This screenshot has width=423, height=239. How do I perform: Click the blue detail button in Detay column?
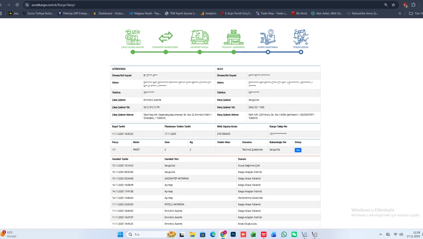coord(298,150)
